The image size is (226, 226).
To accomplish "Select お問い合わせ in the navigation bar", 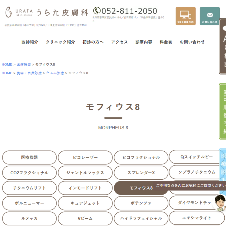I will (192, 42).
